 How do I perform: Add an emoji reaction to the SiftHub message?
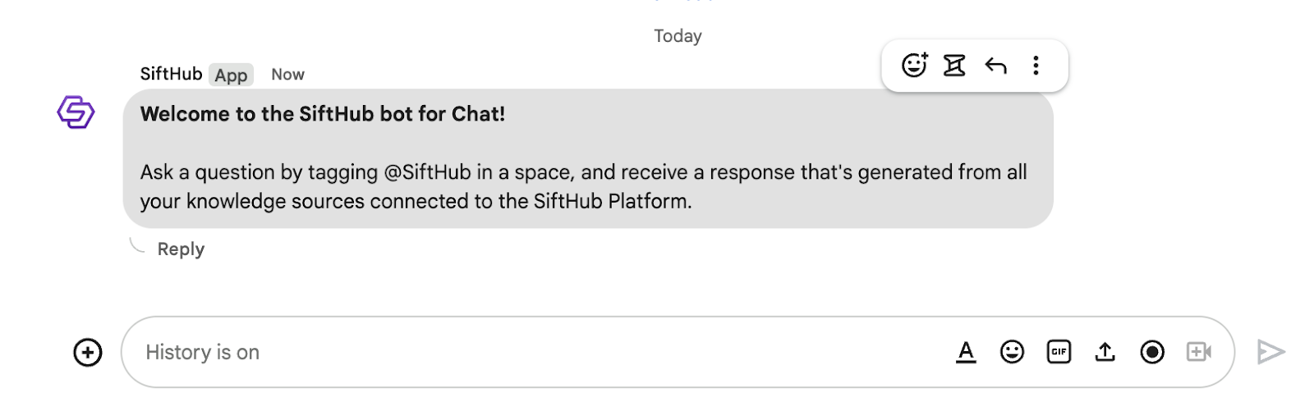click(914, 66)
